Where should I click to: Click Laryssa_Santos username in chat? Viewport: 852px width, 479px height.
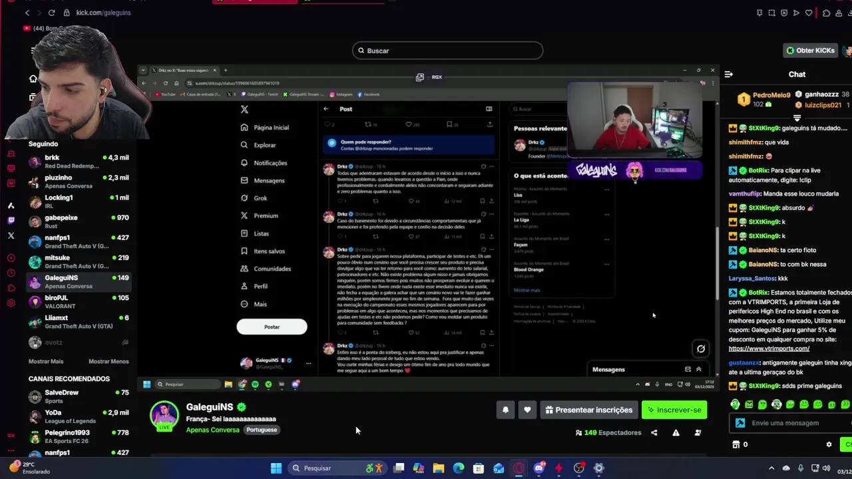(x=752, y=278)
